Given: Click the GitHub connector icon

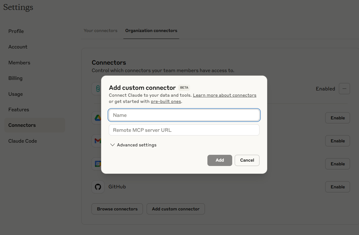Looking at the screenshot, I should click(x=98, y=187).
